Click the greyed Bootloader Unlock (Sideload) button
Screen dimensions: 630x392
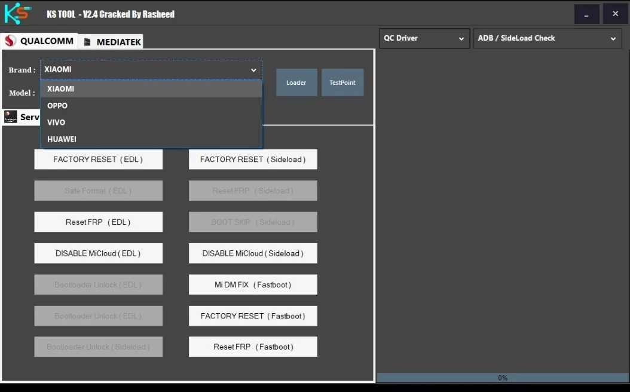(x=99, y=347)
